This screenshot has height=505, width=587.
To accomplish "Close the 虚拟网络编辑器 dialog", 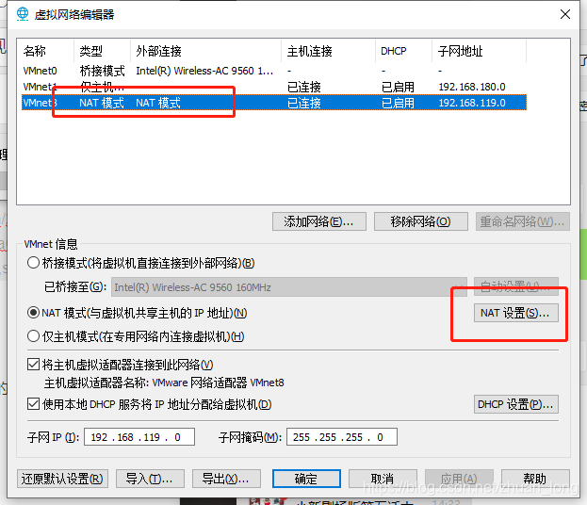I will click(565, 14).
